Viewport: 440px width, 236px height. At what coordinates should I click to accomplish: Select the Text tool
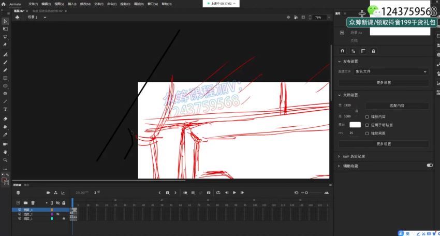[x=5, y=109]
